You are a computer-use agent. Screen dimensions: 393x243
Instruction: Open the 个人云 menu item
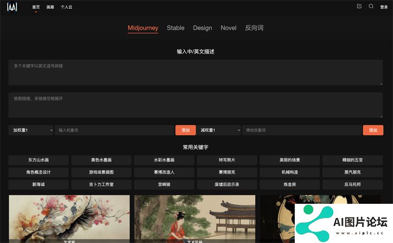click(66, 7)
